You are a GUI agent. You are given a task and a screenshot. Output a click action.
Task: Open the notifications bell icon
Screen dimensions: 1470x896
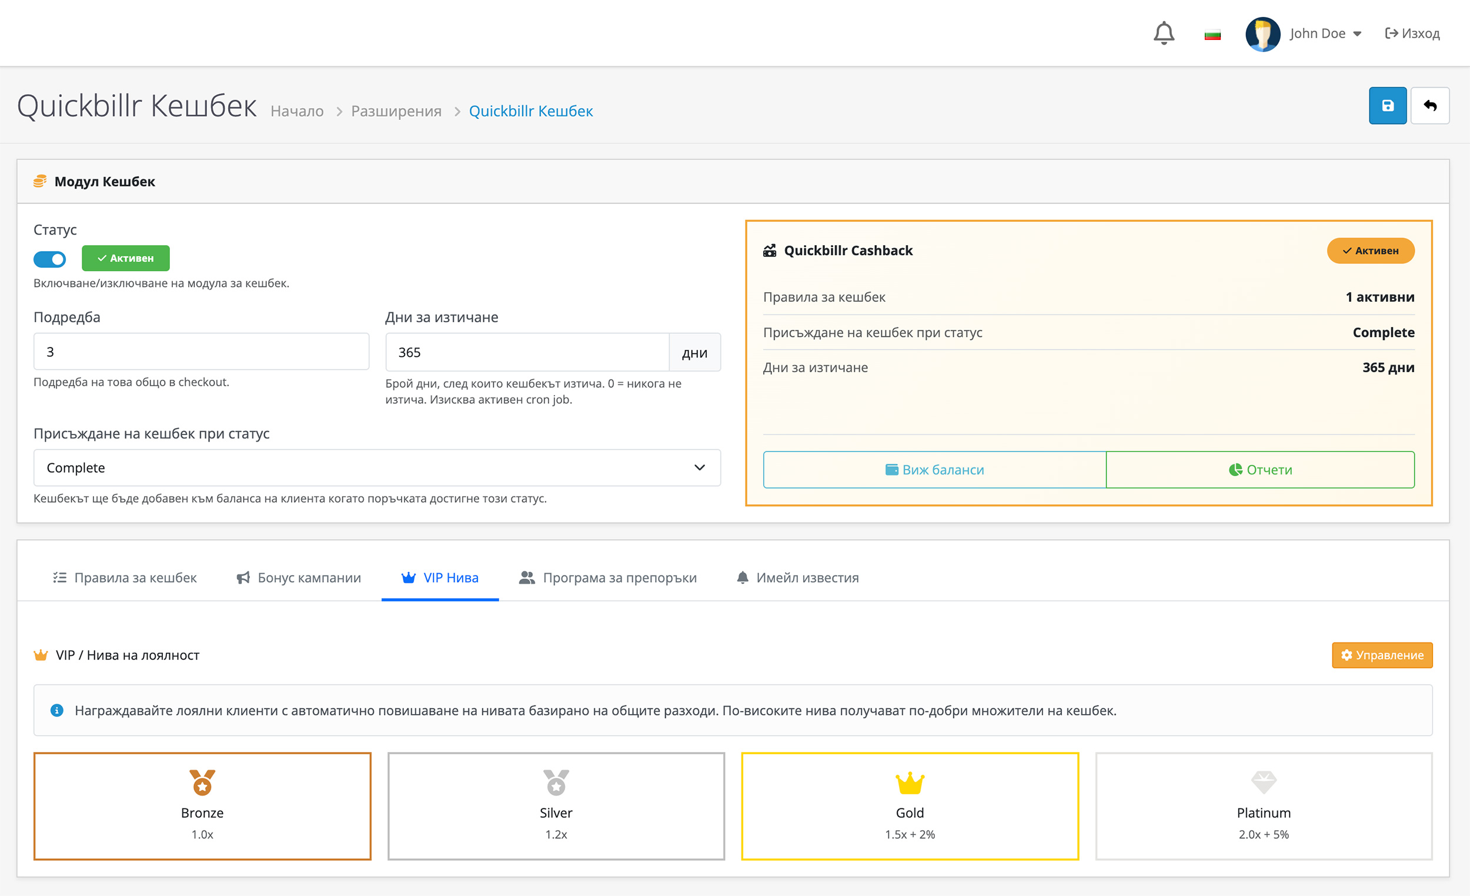[x=1163, y=34]
